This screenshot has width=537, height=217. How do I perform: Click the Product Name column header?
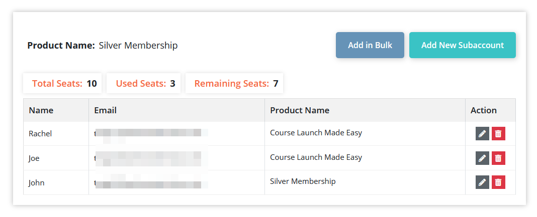[x=300, y=110]
